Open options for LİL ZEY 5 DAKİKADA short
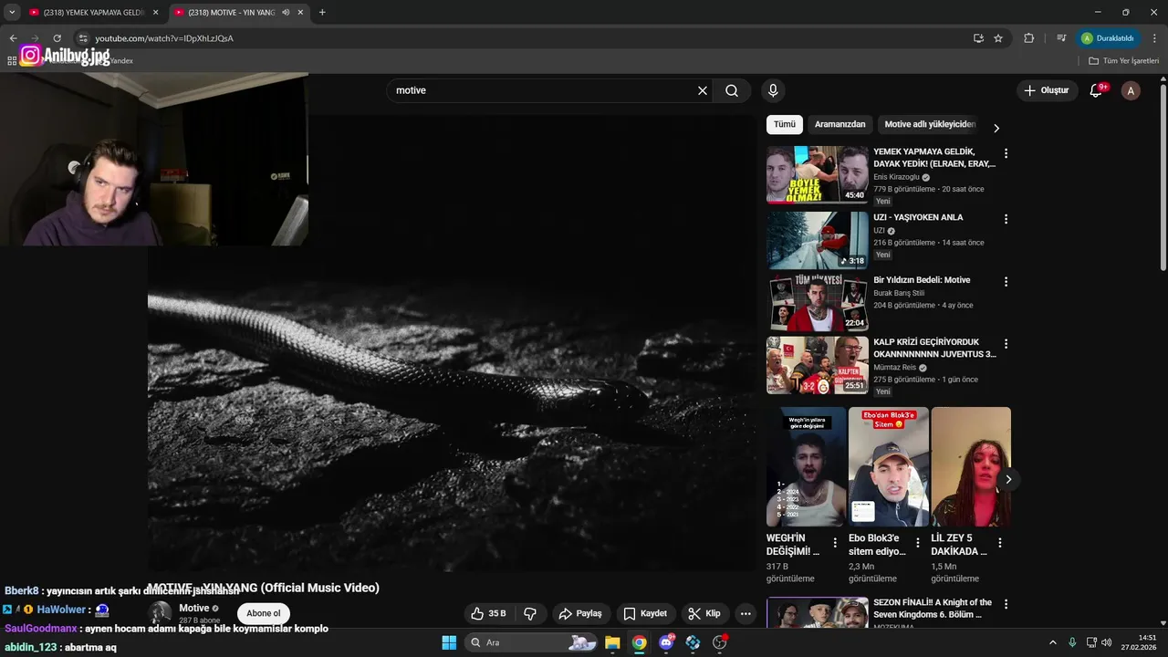Screen dimensions: 1168x657 999,542
